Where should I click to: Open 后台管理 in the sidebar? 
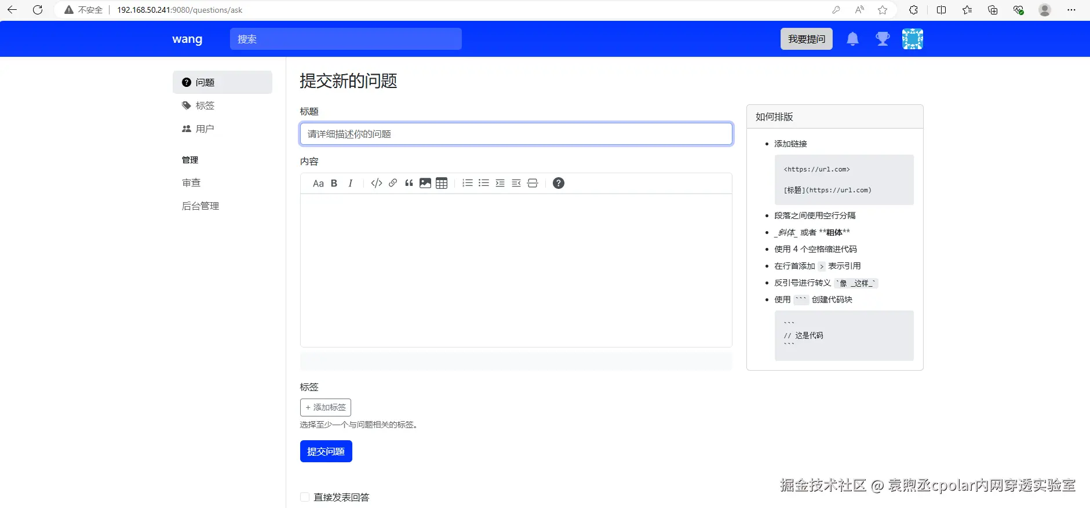tap(200, 206)
